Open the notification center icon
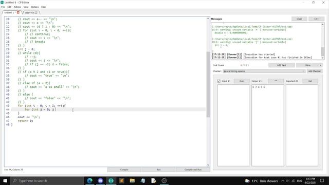Screen dimensions: 329x185 tap(322, 180)
